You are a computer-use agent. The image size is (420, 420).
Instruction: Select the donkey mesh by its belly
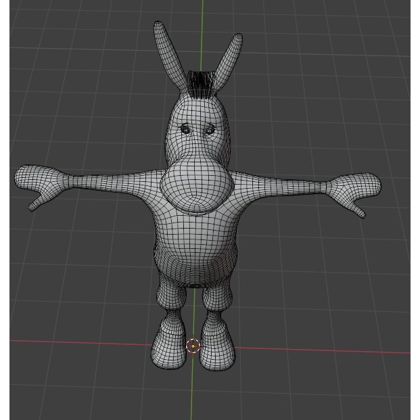click(x=195, y=246)
